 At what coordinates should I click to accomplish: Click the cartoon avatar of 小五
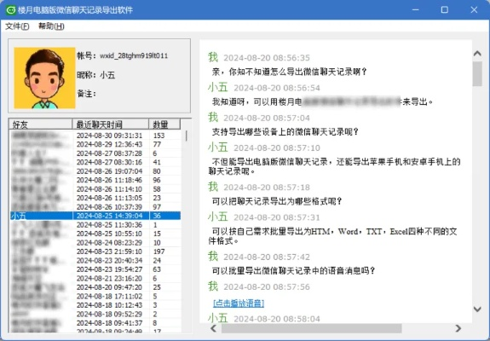44,78
